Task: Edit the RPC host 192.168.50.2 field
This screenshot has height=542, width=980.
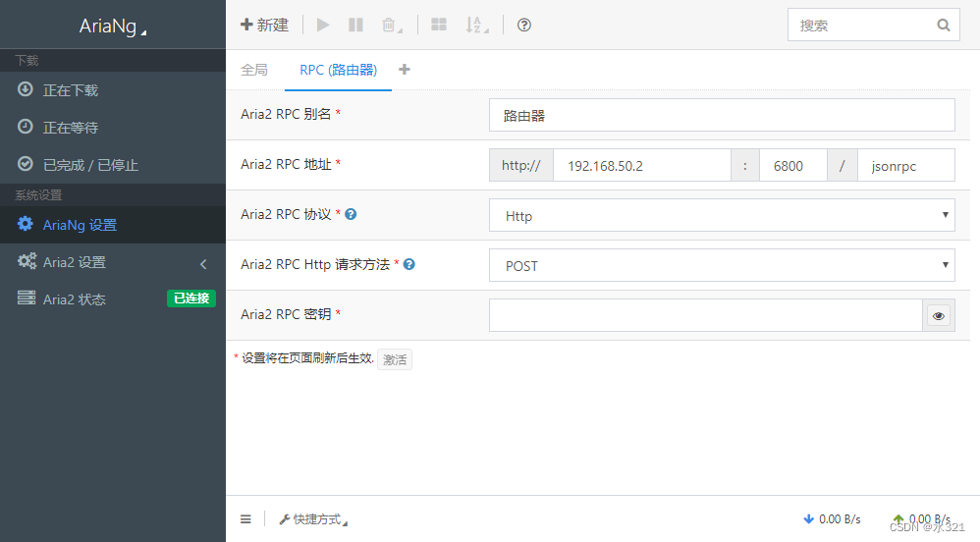Action: (x=642, y=165)
